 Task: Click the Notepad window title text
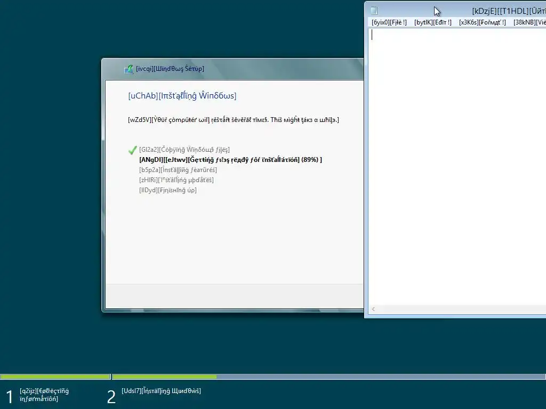[x=509, y=11]
